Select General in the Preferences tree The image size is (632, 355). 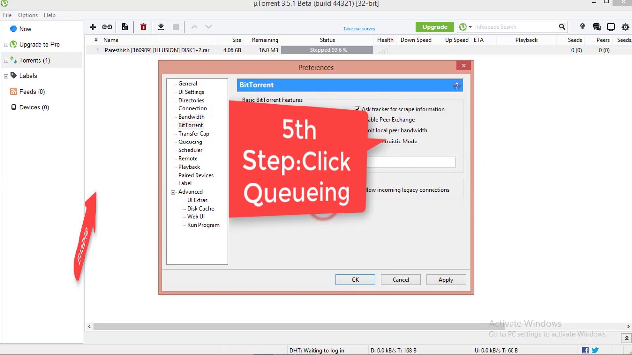(188, 84)
